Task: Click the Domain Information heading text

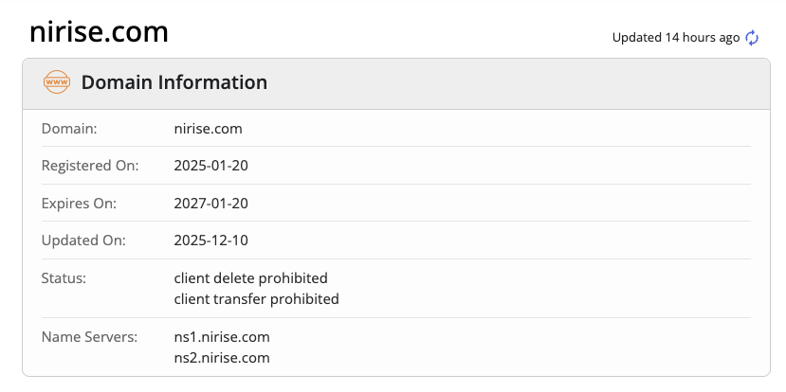Action: click(174, 82)
